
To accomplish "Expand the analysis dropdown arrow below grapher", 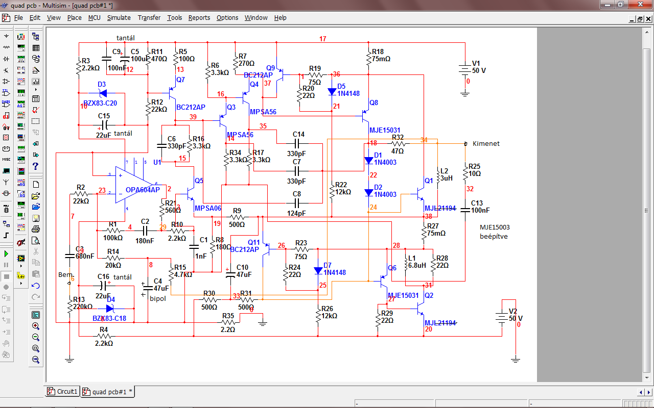I will click(x=36, y=90).
